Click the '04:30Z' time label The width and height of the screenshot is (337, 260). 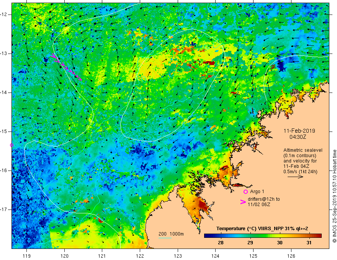point(298,137)
